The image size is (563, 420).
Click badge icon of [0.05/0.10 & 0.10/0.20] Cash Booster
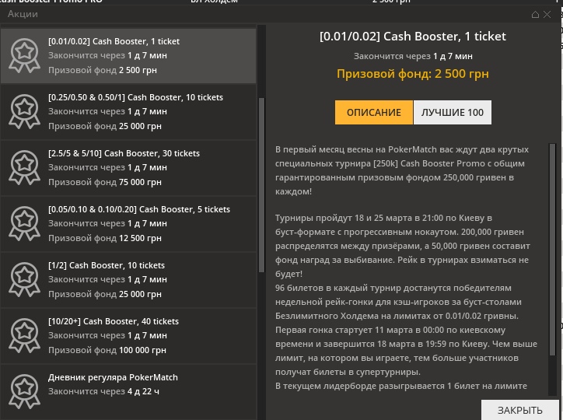[24, 224]
